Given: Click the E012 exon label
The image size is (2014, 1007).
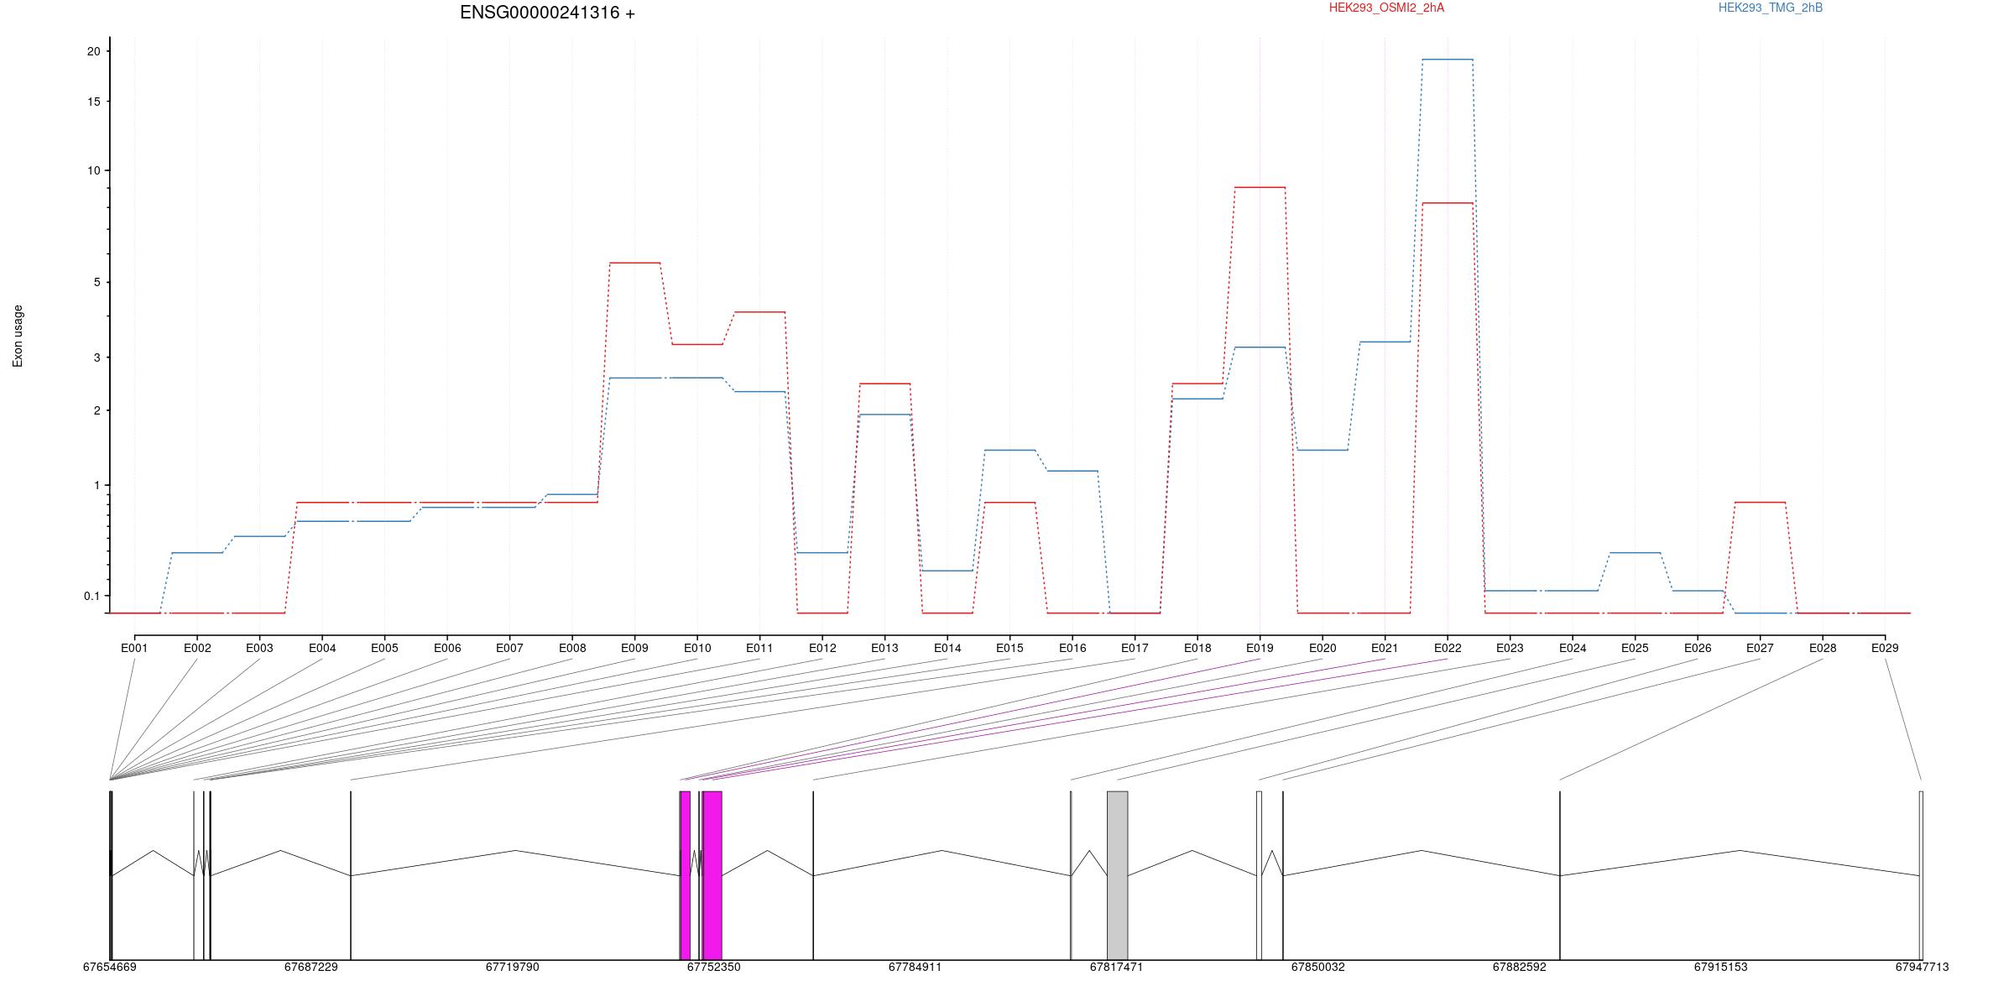Looking at the screenshot, I should point(822,648).
